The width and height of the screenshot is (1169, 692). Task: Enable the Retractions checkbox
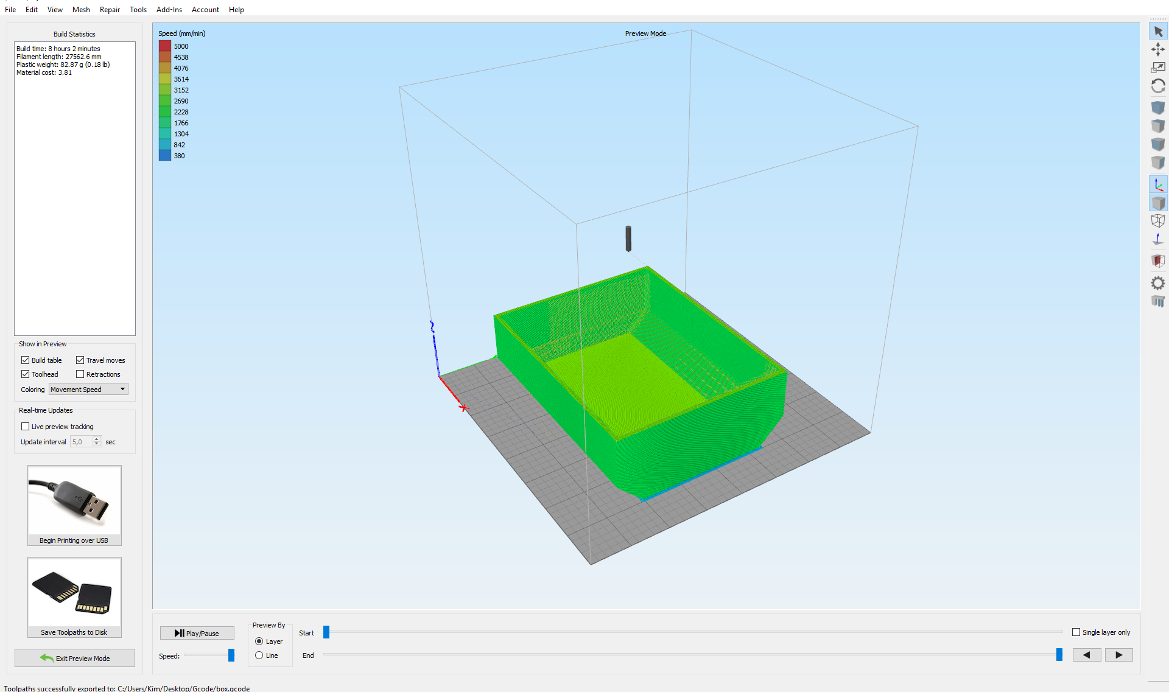82,374
